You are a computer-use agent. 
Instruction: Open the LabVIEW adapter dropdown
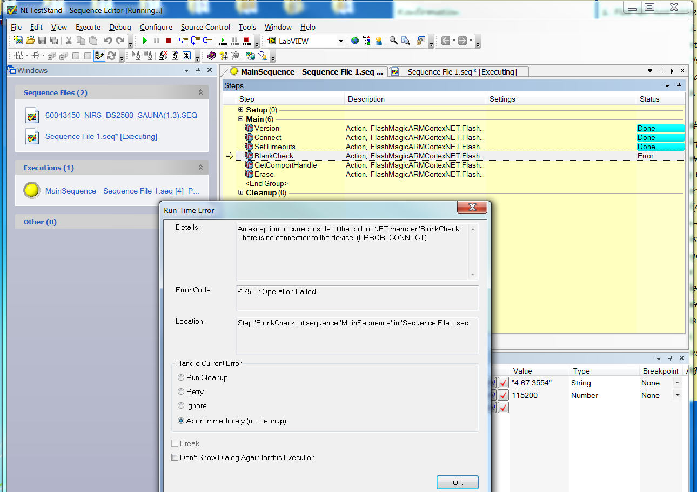tap(341, 41)
